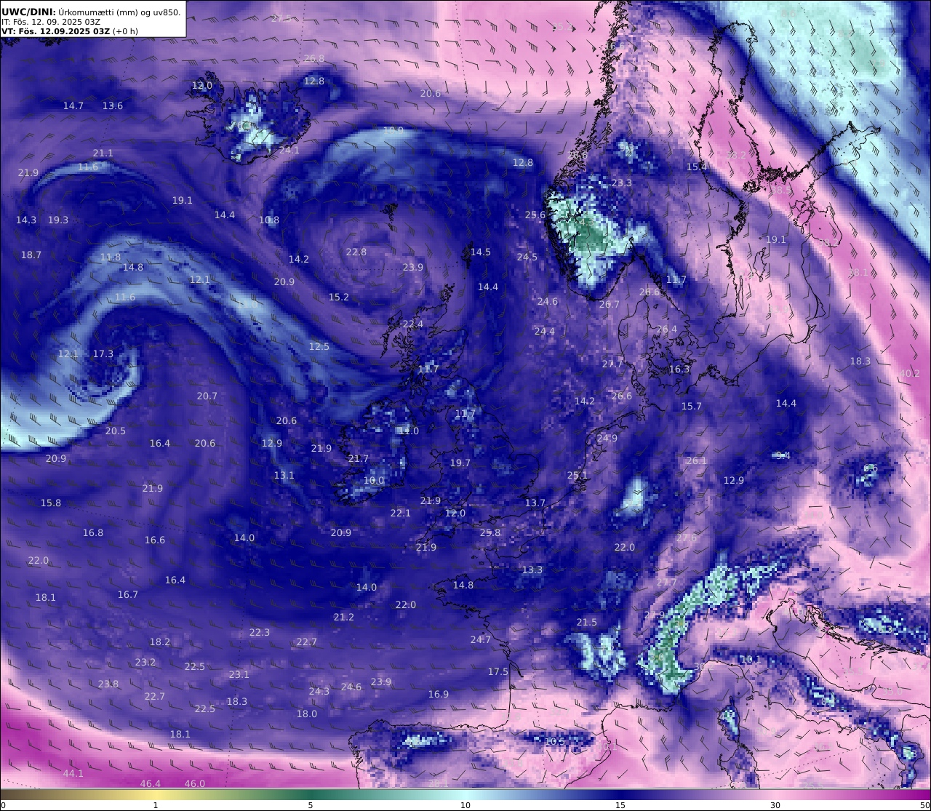Click the map value 24.4
This screenshot has height=811, width=931.
pos(545,331)
